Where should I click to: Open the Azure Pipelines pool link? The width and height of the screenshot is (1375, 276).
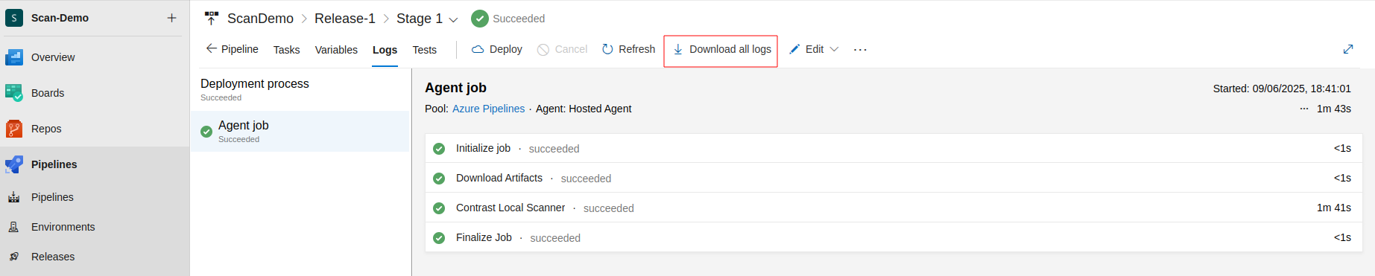pyautogui.click(x=488, y=109)
